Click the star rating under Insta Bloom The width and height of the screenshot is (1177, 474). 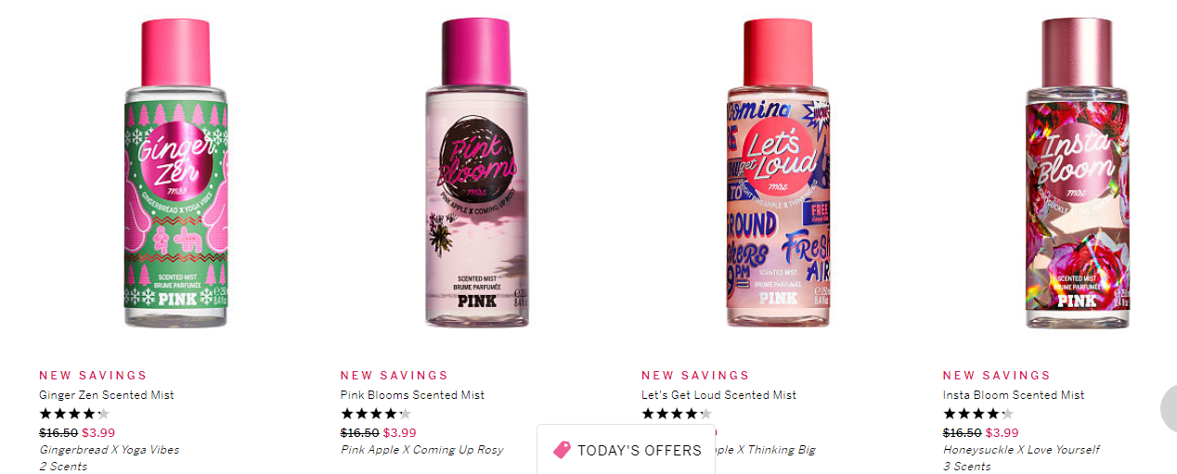point(978,414)
